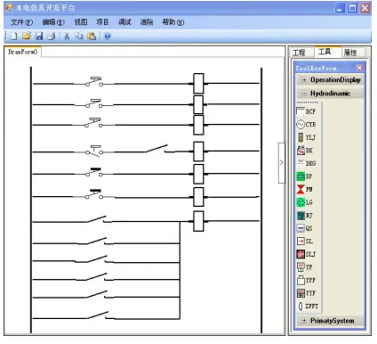Maximize the application window

click(x=352, y=8)
